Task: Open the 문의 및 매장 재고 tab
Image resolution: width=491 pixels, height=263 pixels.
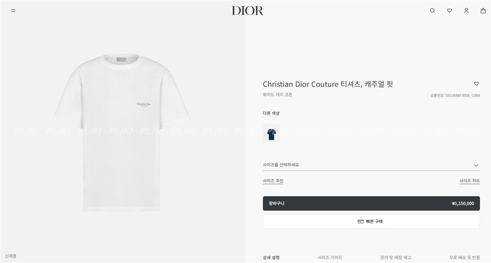Action: [396, 258]
